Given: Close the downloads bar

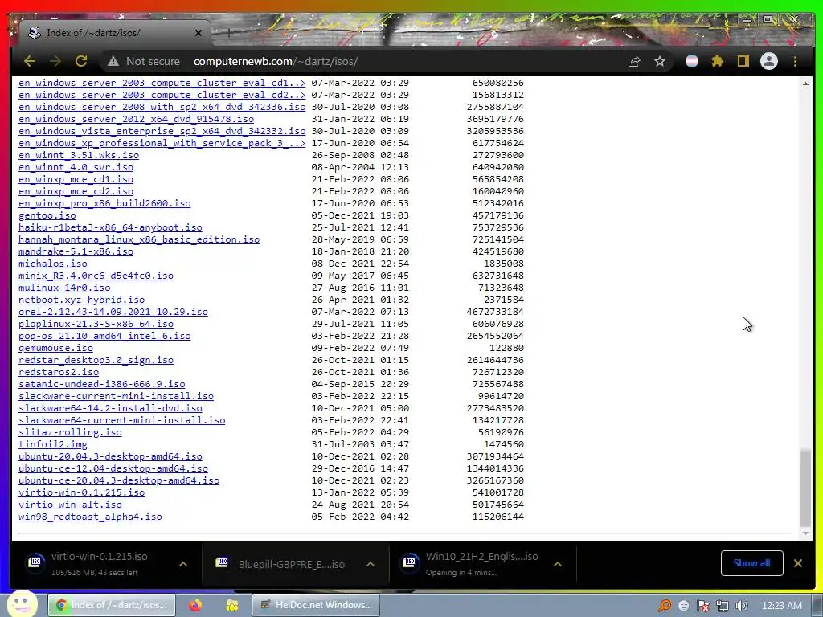Looking at the screenshot, I should point(798,563).
